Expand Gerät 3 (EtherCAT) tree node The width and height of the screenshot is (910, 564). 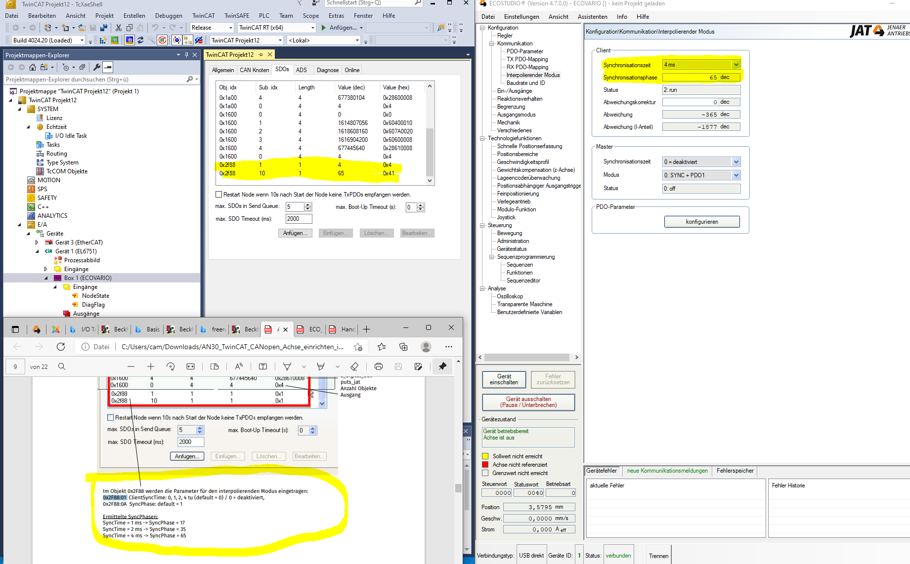point(37,242)
